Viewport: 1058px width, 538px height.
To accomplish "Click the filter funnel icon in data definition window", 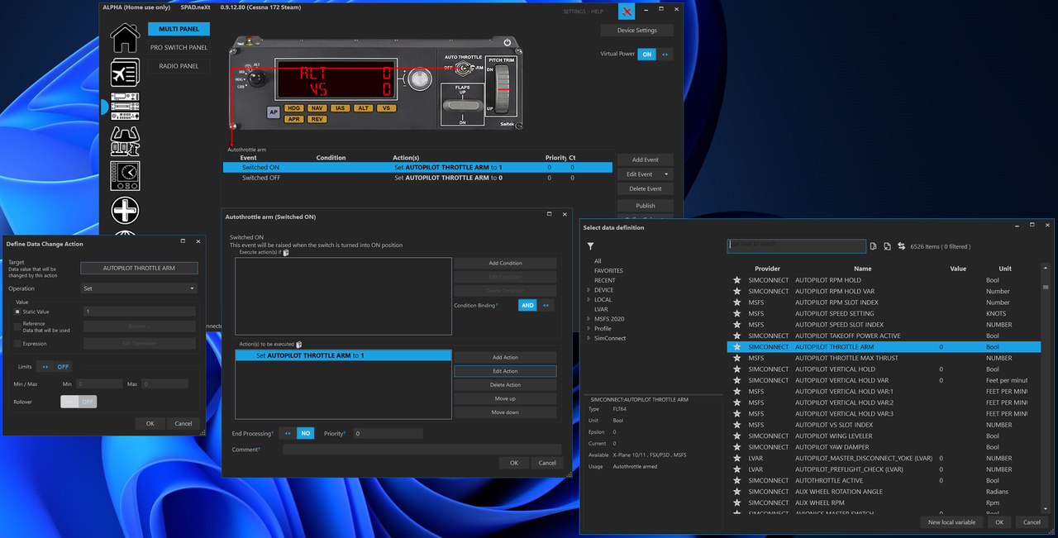I will click(x=590, y=246).
